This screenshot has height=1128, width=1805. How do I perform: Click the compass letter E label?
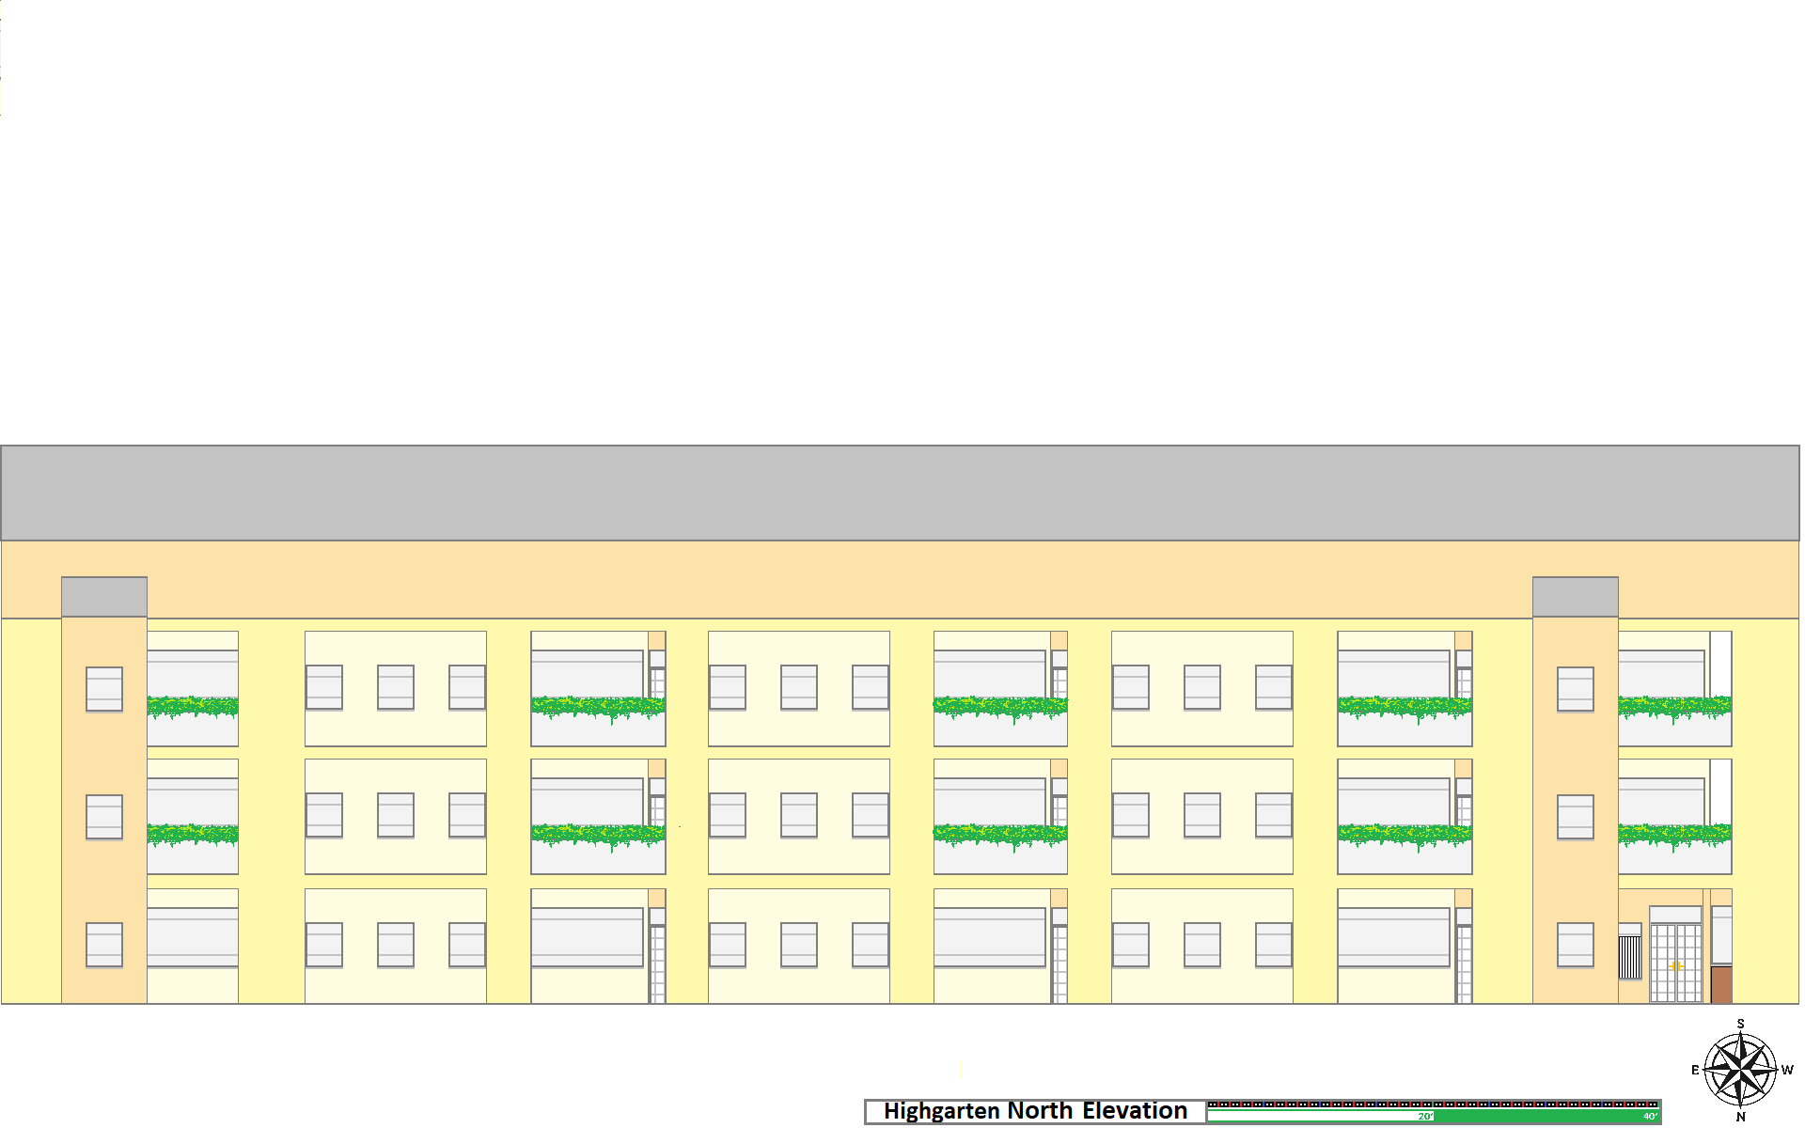pyautogui.click(x=1695, y=1070)
